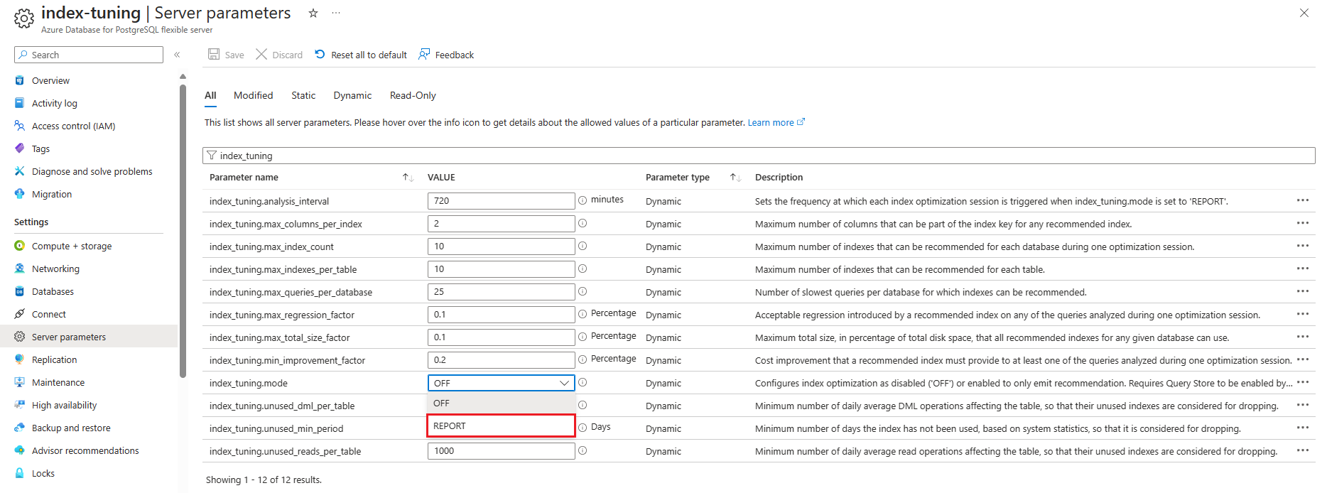Click the info icon for index_tuning.max_index_count
The image size is (1327, 493).
[x=583, y=246]
